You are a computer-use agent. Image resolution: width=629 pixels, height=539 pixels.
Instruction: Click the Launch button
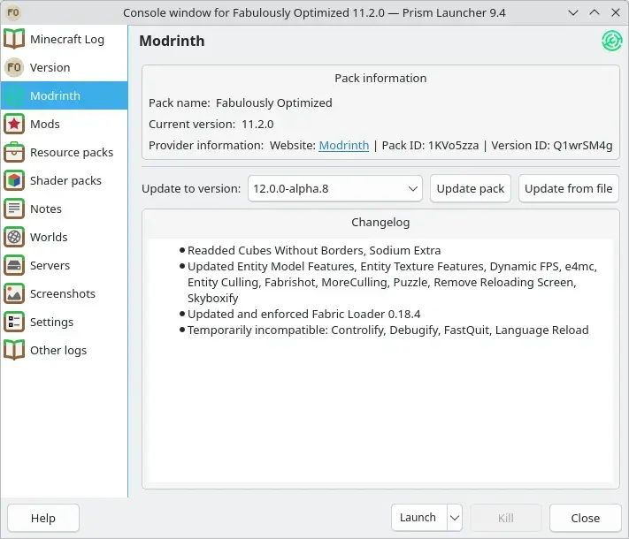418,518
